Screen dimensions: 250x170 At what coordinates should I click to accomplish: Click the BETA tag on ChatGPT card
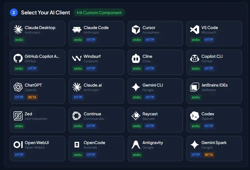[x=32, y=97]
